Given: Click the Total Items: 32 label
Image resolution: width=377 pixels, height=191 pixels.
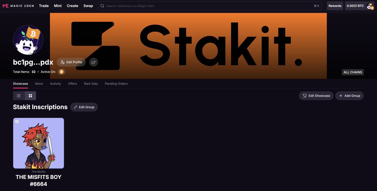Looking at the screenshot, I should coord(24,72).
